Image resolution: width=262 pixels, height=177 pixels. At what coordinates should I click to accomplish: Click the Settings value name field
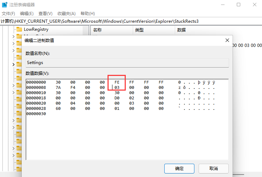[x=127, y=63]
